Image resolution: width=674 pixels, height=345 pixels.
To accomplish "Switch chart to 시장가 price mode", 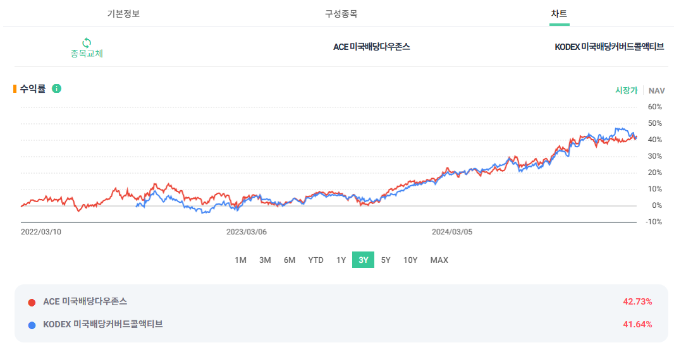I will click(627, 90).
